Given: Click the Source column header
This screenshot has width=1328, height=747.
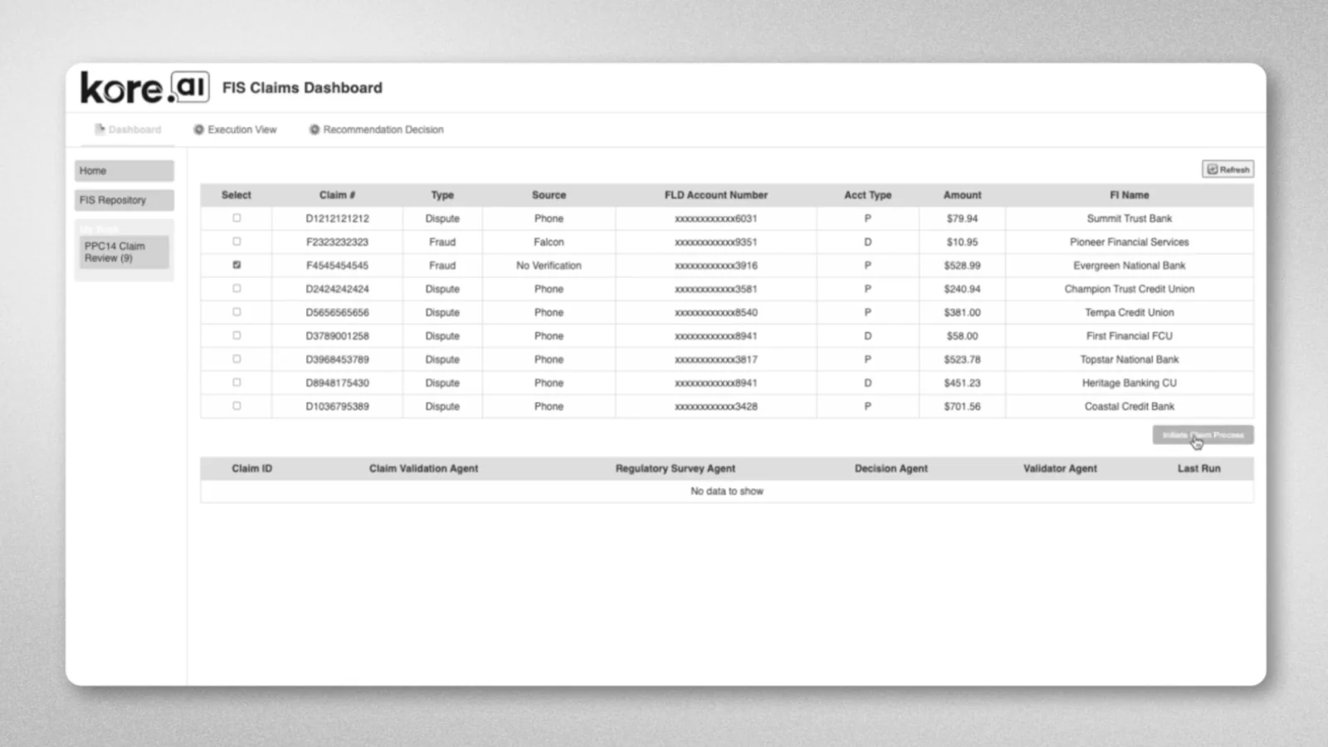Looking at the screenshot, I should (549, 195).
